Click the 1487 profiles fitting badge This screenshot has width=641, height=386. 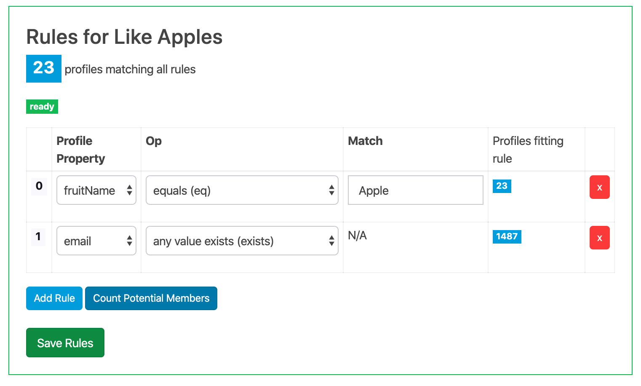pos(507,236)
